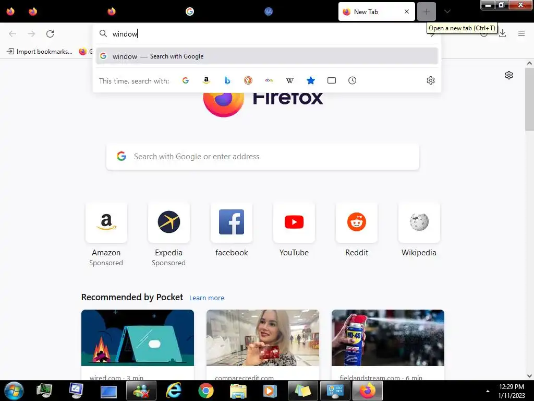The image size is (534, 401).
Task: Open search settings gear in dropdown
Action: tap(430, 80)
